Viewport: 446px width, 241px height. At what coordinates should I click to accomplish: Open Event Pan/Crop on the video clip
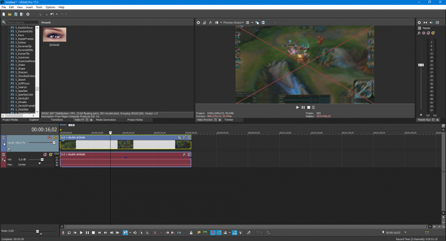[x=179, y=138]
